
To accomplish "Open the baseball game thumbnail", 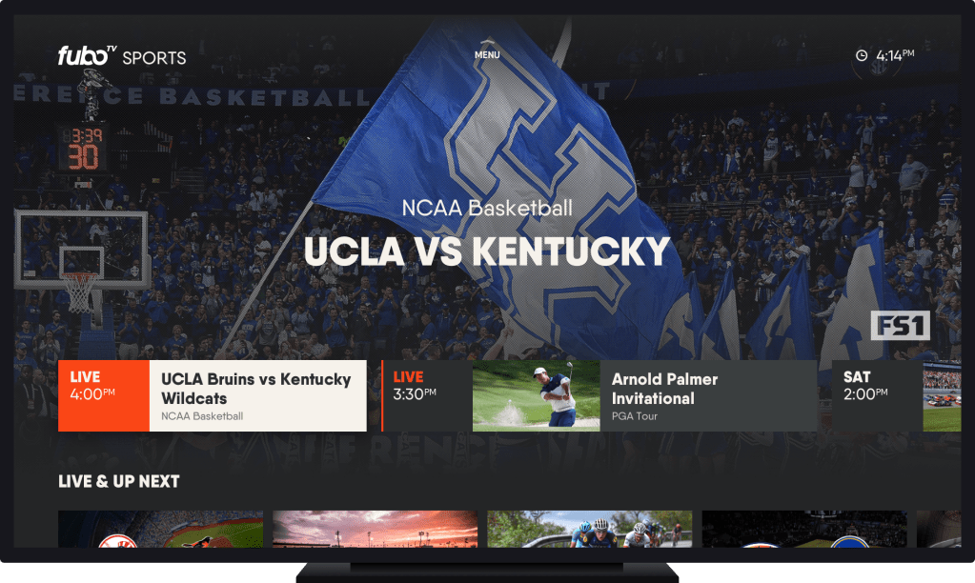I will point(160,529).
